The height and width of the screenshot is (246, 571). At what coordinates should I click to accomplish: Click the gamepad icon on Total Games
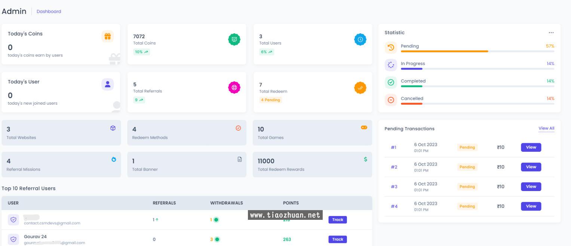pos(364,127)
